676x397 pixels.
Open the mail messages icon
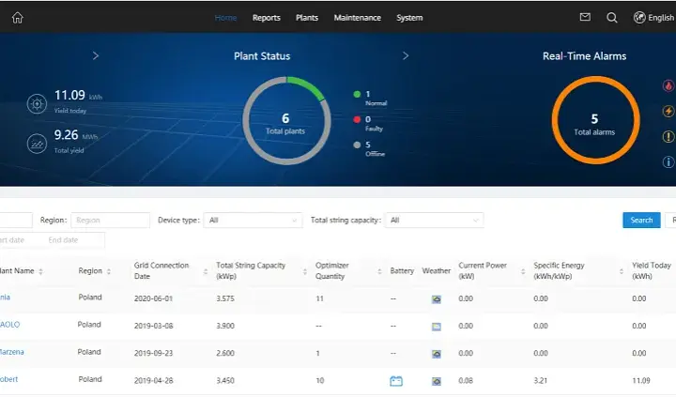coord(585,17)
